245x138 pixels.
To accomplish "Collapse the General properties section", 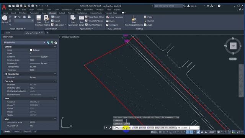I will [55, 47].
